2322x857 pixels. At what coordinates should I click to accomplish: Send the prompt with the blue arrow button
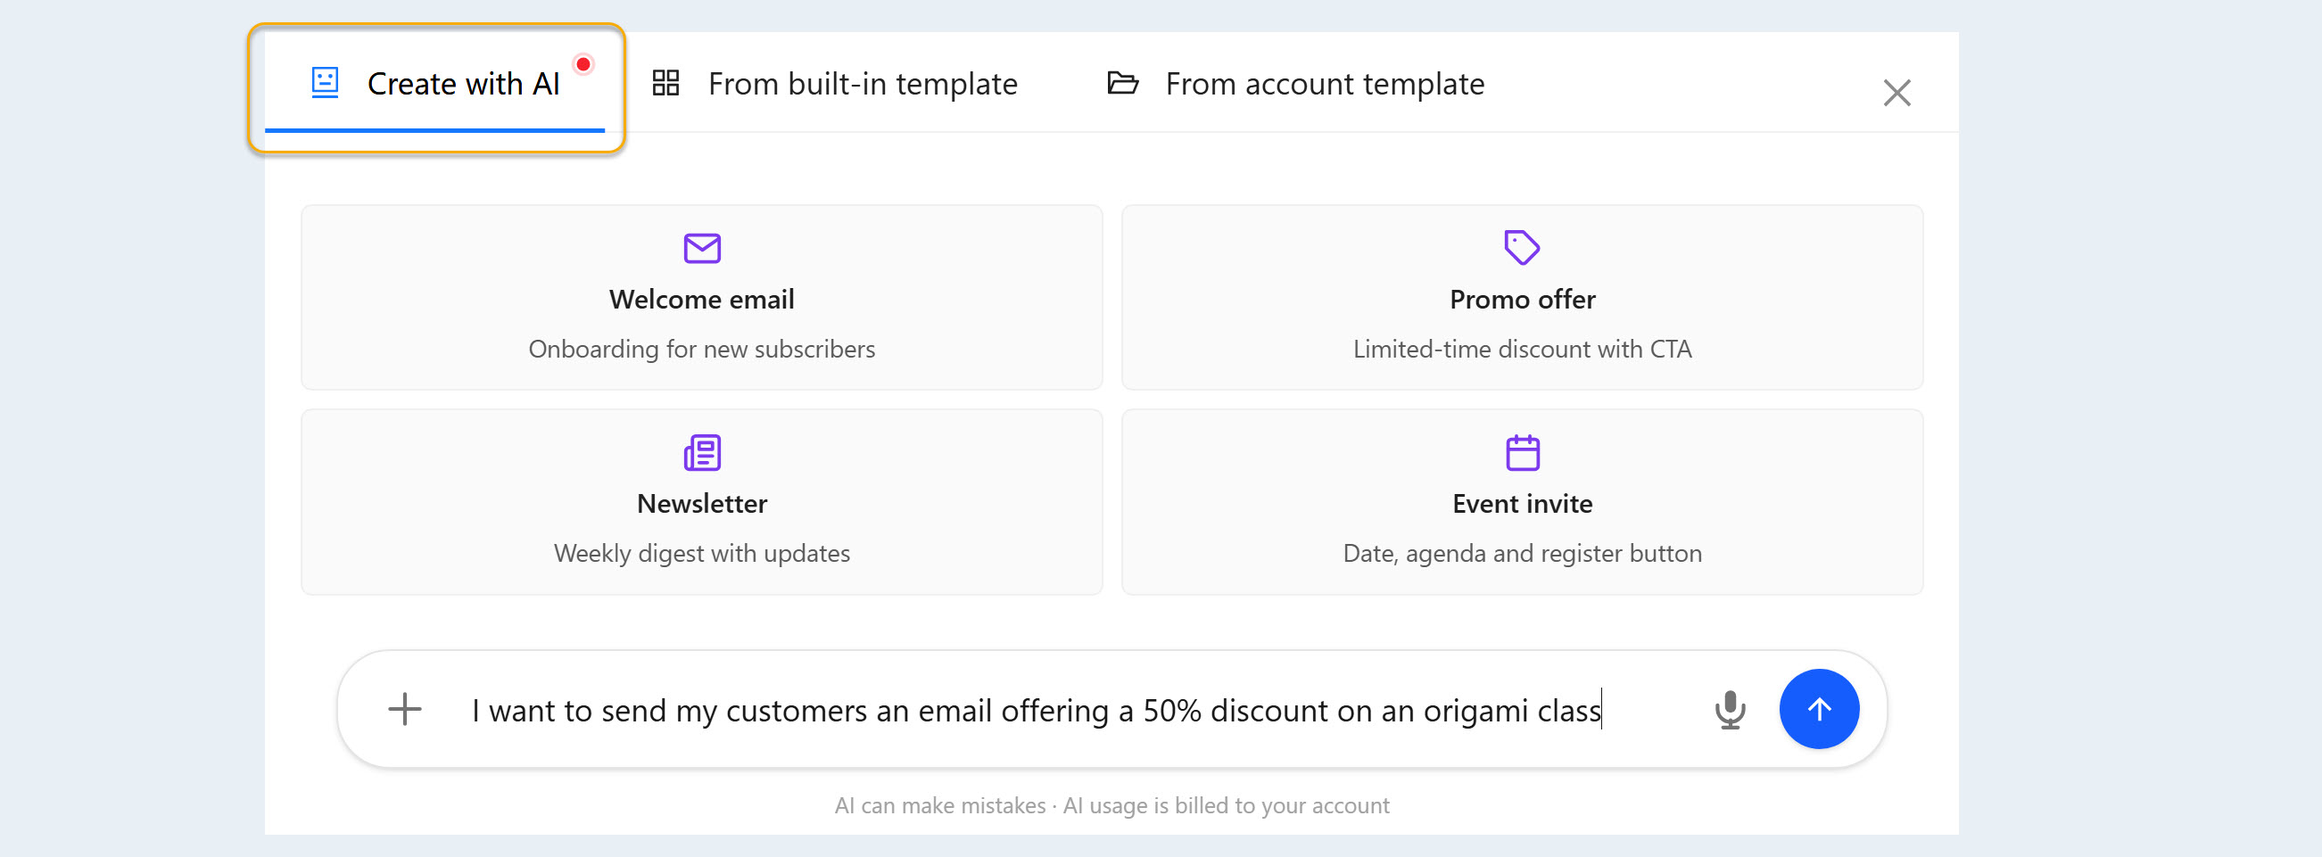coord(1818,709)
